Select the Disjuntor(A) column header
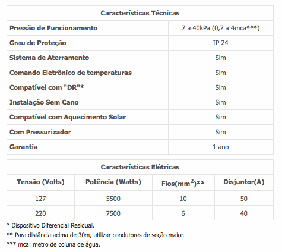This screenshot has height=252, width=282. [x=244, y=182]
